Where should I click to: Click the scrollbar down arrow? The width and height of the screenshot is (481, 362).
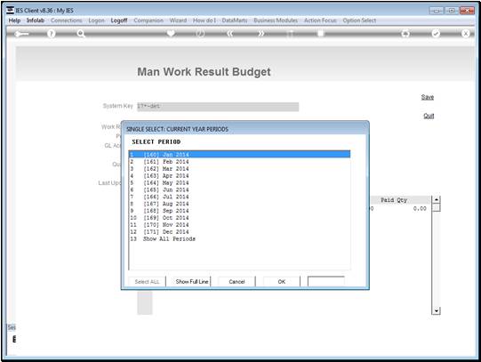click(436, 310)
